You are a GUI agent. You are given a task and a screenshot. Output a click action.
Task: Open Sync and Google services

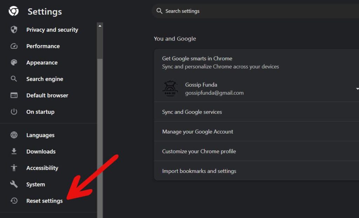click(x=256, y=112)
